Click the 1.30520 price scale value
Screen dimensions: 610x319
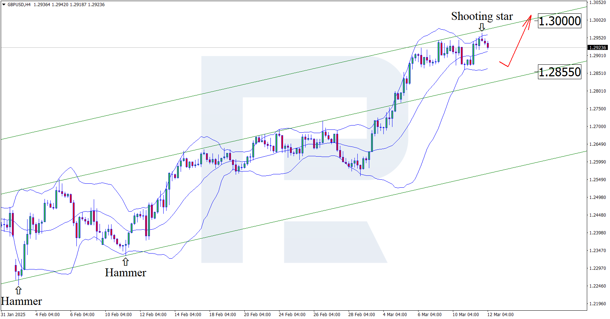point(598,3)
